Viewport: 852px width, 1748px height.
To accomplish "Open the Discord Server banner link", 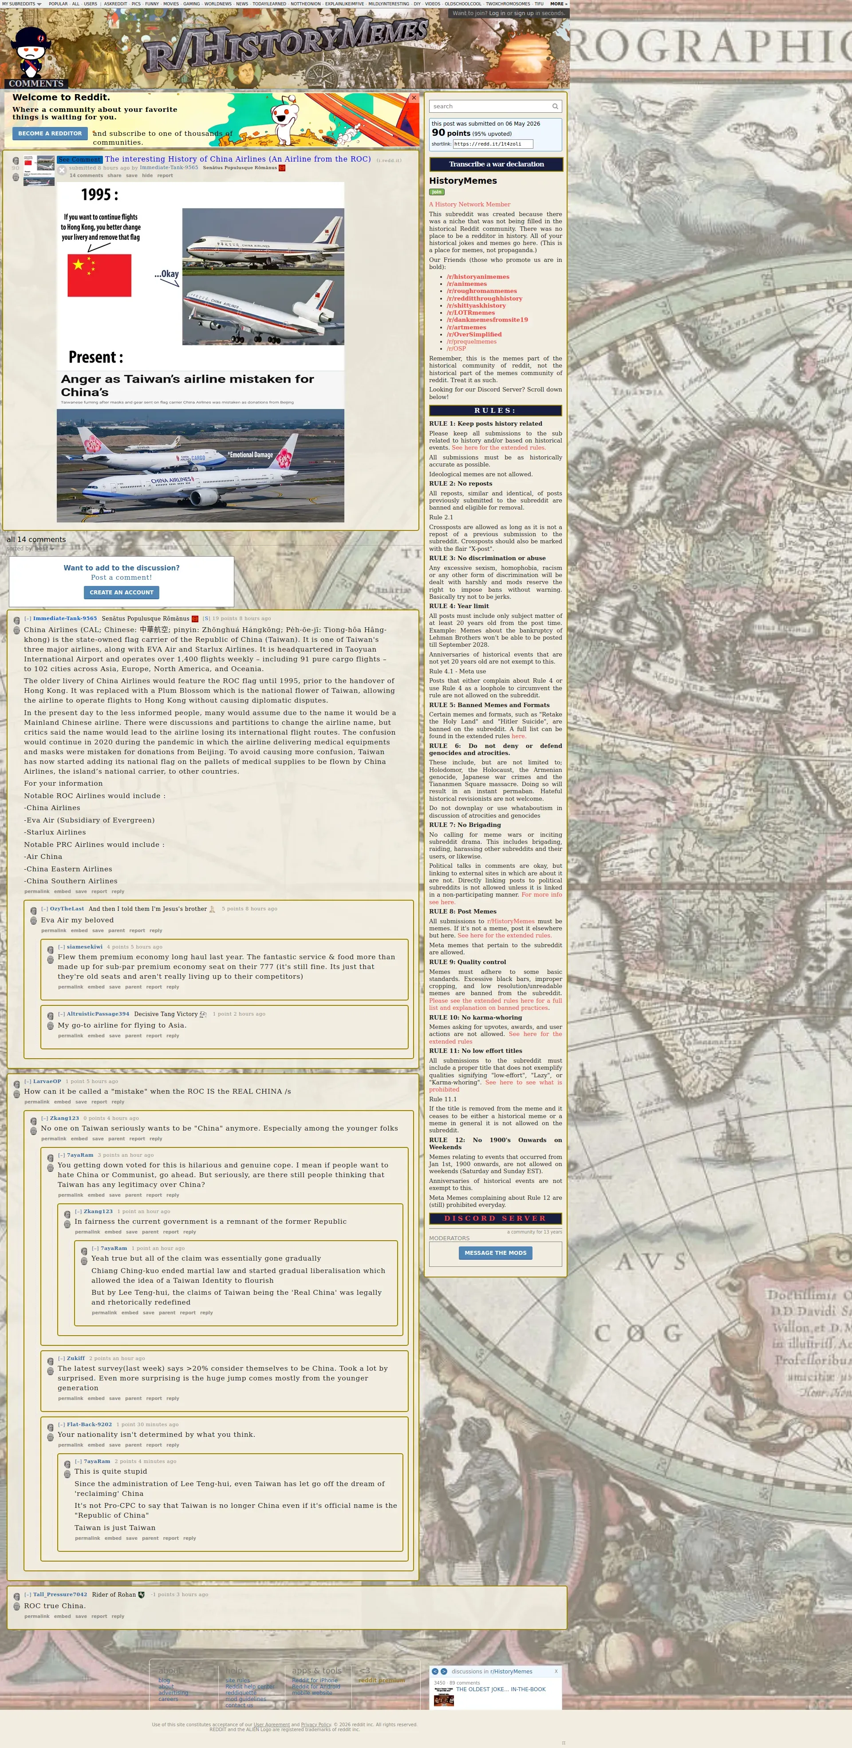I will coord(495,1219).
